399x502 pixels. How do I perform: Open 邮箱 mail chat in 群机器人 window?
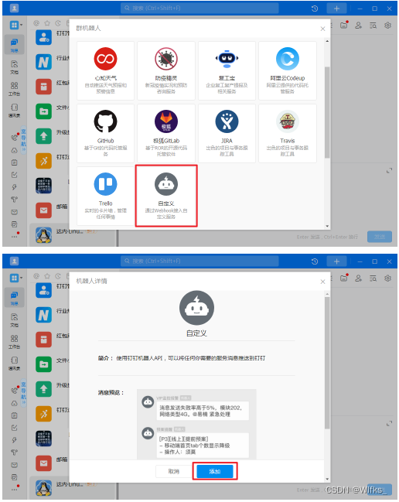[43, 210]
